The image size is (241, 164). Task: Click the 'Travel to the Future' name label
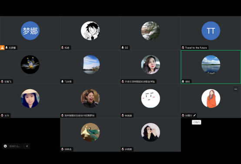pos(196,48)
